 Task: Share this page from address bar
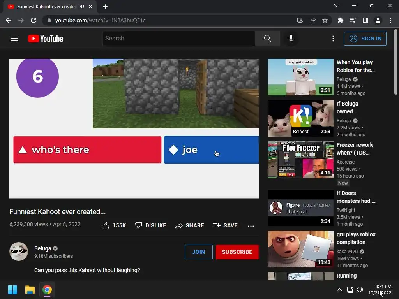[x=312, y=20]
